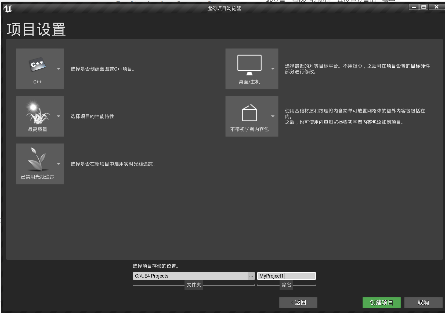The width and height of the screenshot is (445, 313).
Task: Click the MyProject1 name input field
Action: coord(286,276)
